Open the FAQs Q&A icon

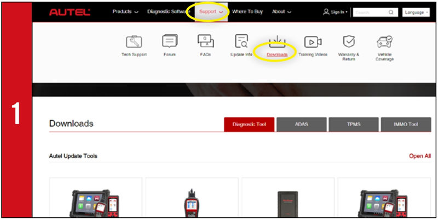click(206, 41)
